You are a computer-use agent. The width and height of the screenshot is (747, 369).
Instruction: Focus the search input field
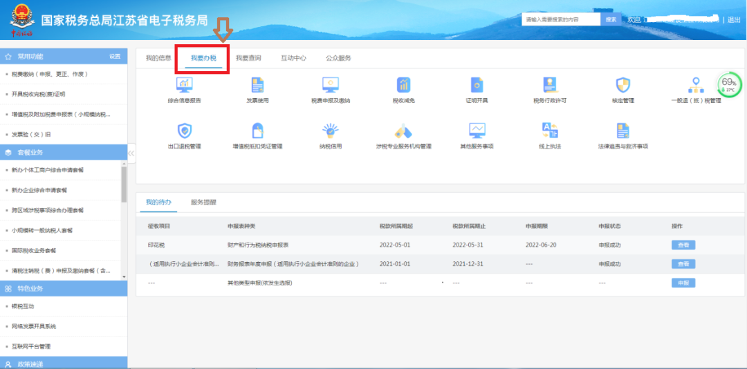(x=561, y=19)
